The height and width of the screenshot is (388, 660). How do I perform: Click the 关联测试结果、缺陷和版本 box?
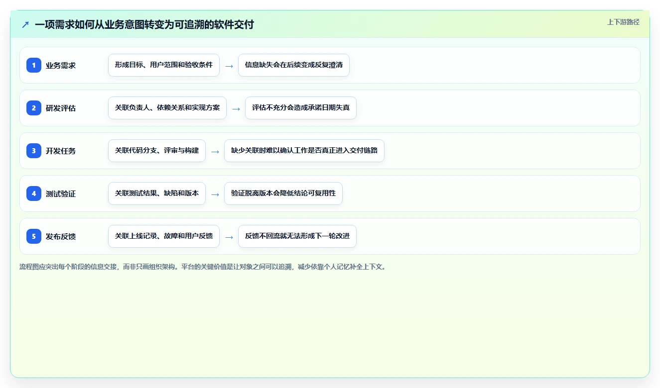coord(157,194)
